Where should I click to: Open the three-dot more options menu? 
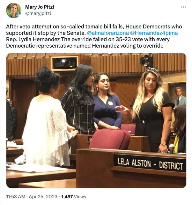pyautogui.click(x=183, y=7)
